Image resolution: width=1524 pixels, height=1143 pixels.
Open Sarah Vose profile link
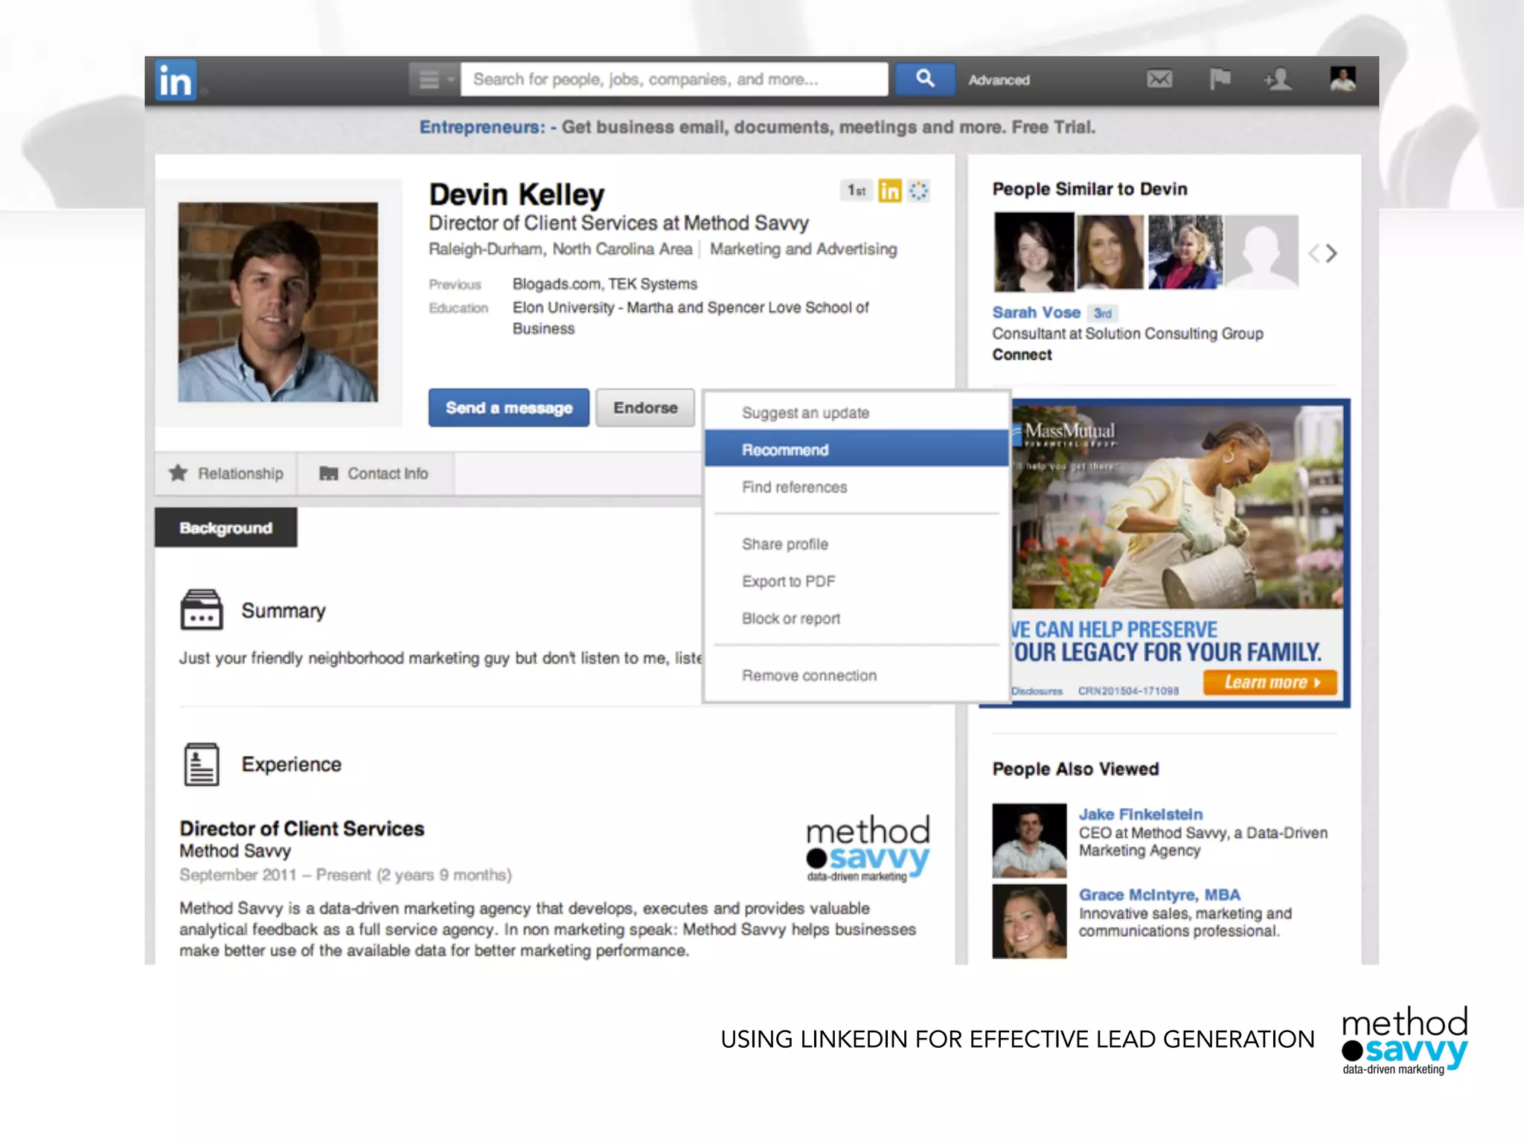(1036, 313)
